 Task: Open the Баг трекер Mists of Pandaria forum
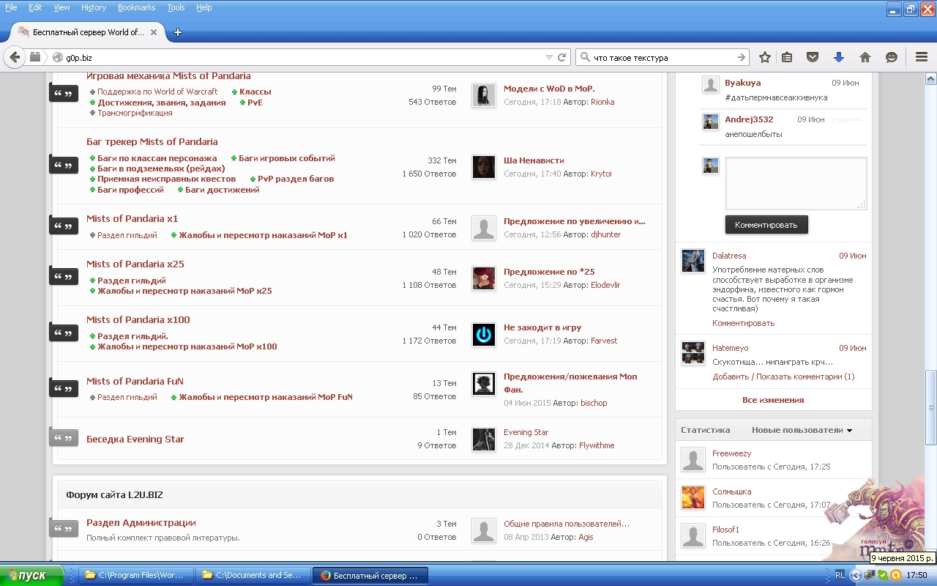coord(152,141)
